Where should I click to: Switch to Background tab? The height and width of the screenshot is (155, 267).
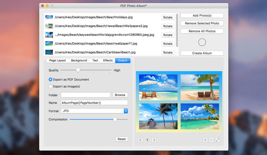tap(79, 61)
